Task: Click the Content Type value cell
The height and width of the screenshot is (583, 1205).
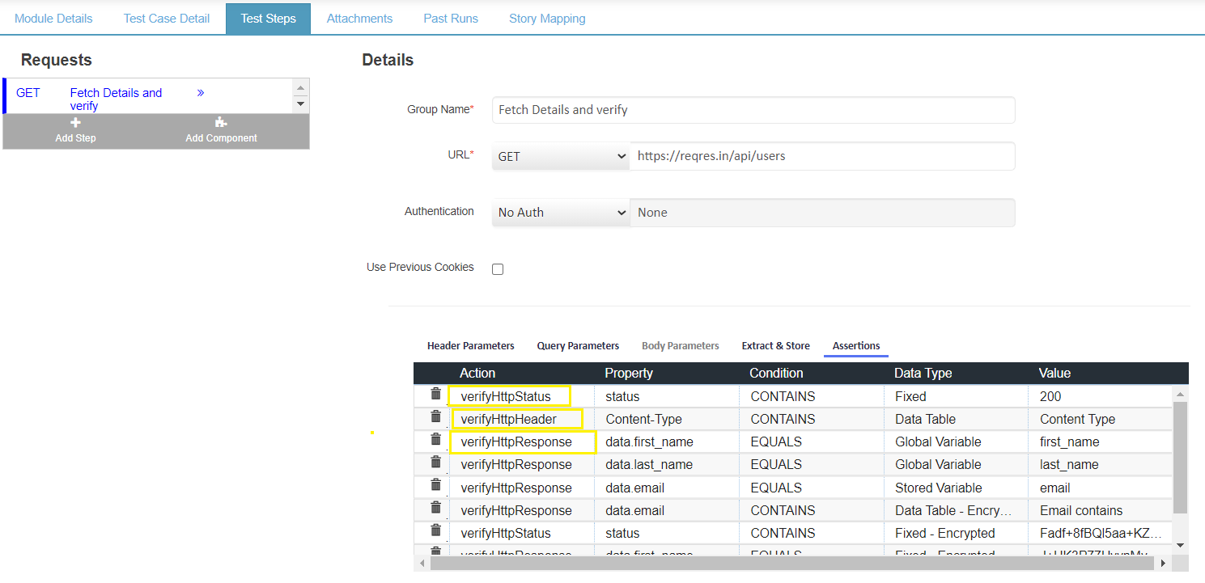Action: pyautogui.click(x=1101, y=419)
